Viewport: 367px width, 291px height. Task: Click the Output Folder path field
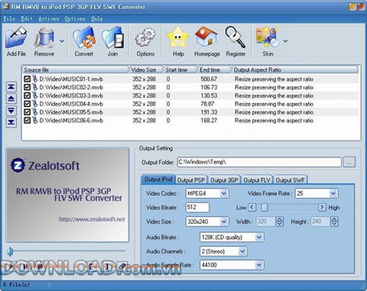259,162
